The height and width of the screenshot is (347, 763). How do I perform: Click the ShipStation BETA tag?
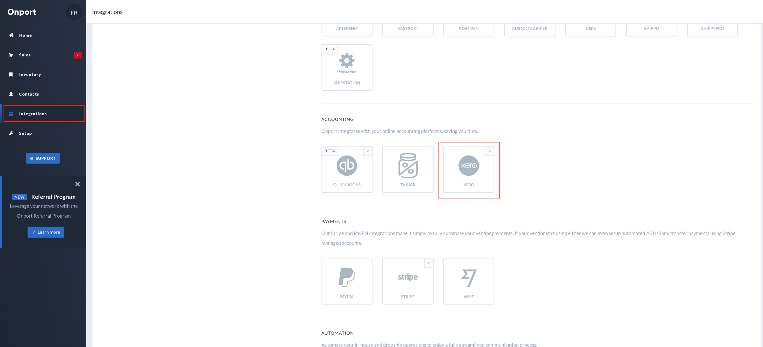(330, 49)
